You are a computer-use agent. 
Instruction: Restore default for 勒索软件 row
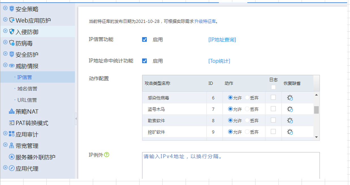[x=290, y=120]
